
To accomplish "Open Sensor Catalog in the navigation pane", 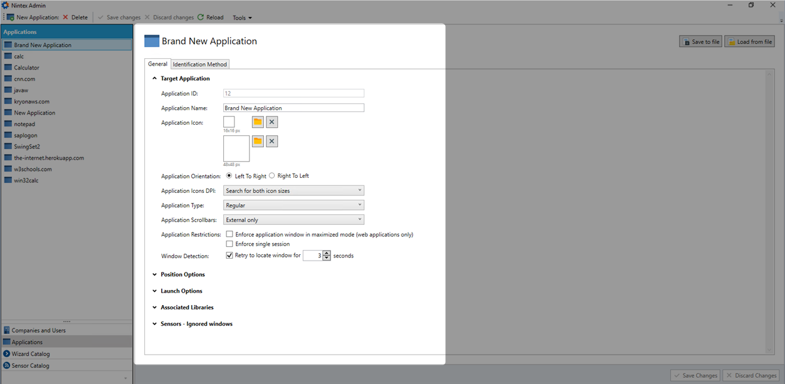I will tap(30, 365).
